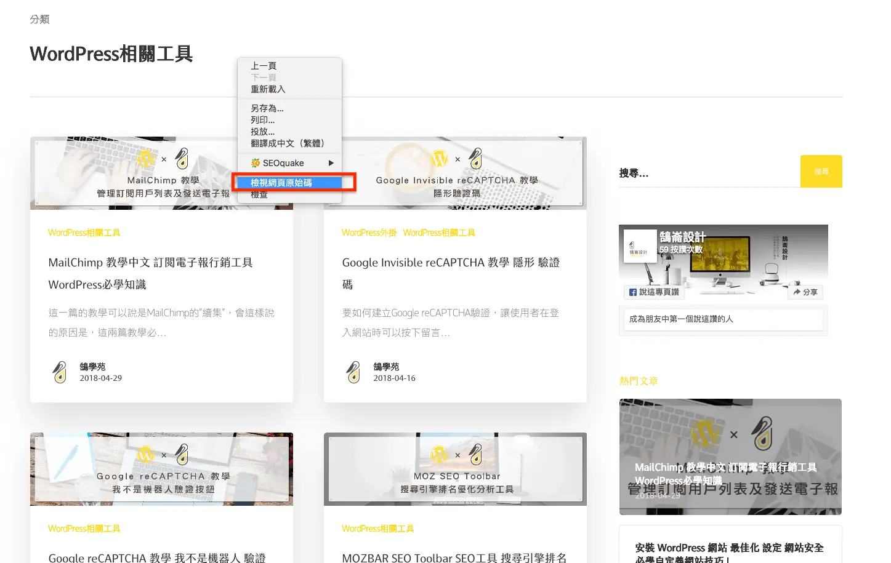Click 鴿學苑 author name dated 2018-04-29
Viewport: 891px width, 563px height.
click(x=92, y=366)
